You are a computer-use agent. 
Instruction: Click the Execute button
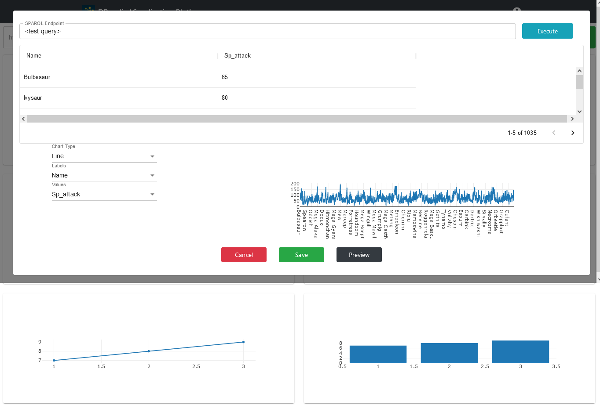[547, 31]
